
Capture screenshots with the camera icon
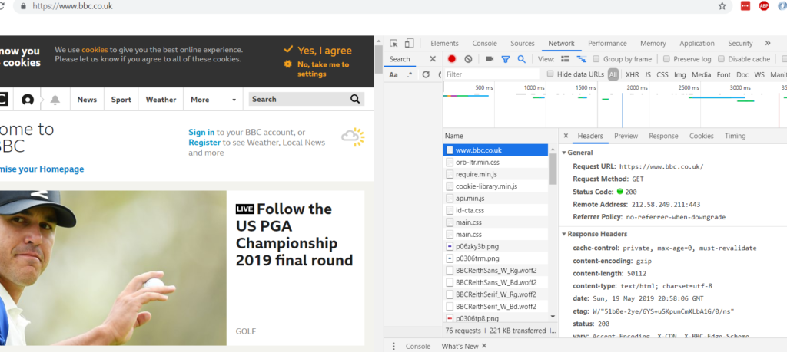[x=490, y=59]
